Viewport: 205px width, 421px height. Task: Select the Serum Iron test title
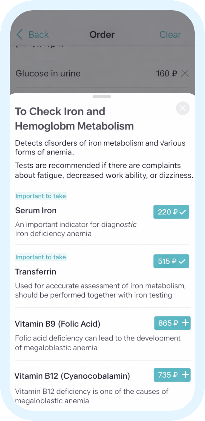[x=36, y=210]
